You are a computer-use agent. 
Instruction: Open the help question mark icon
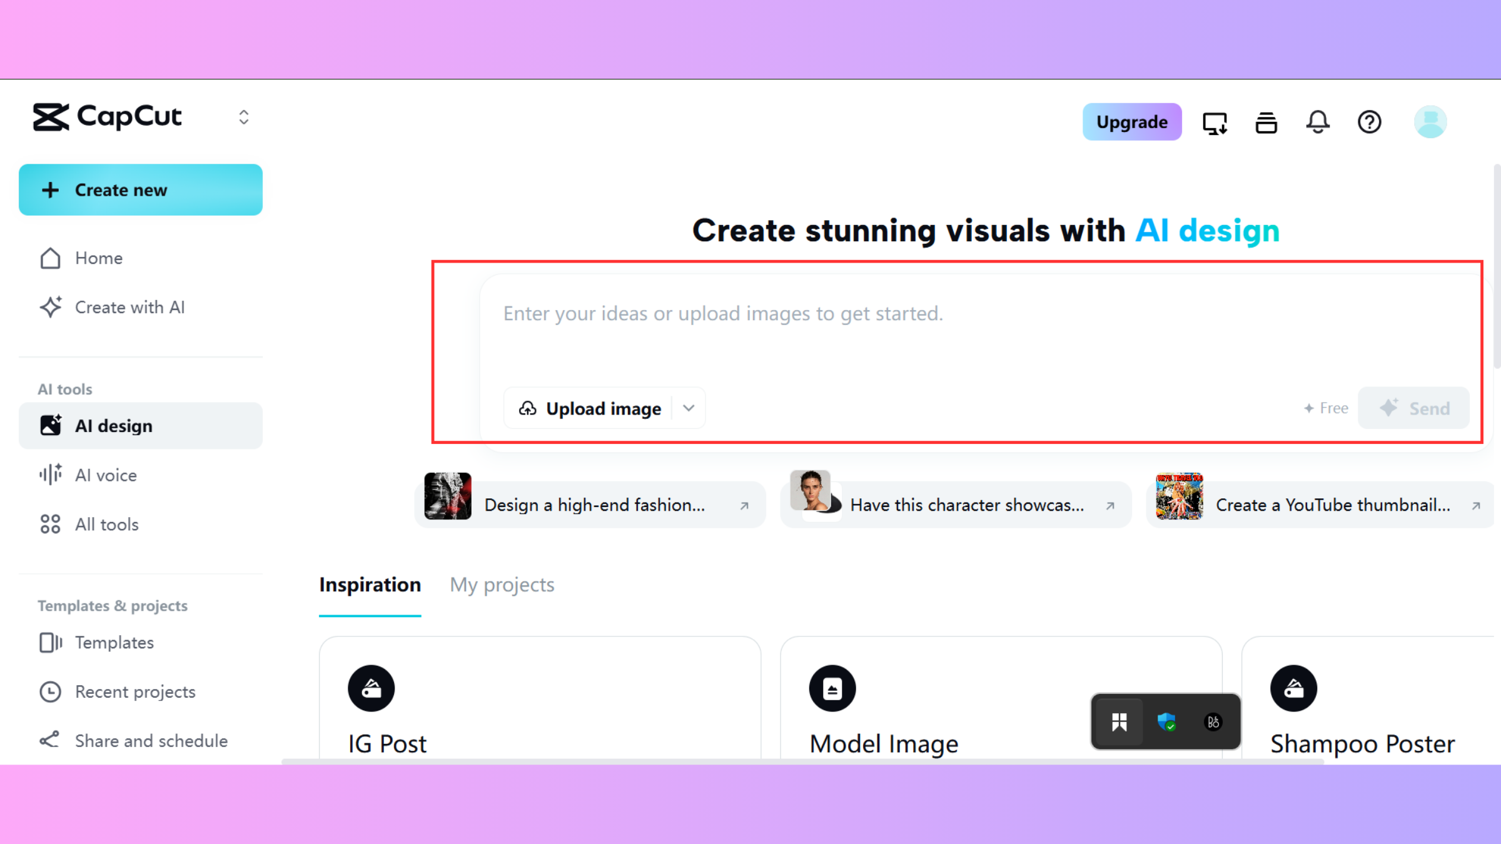coord(1369,122)
